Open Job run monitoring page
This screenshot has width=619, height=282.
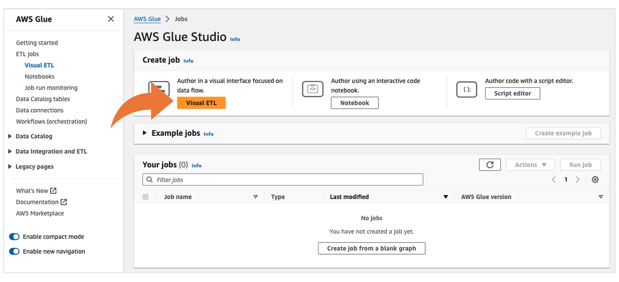pyautogui.click(x=51, y=88)
